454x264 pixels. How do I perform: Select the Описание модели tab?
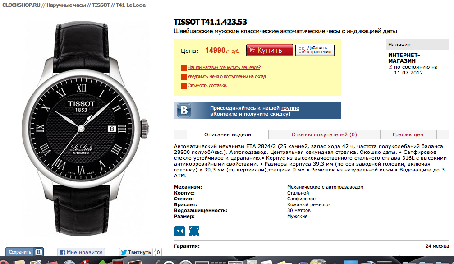227,134
